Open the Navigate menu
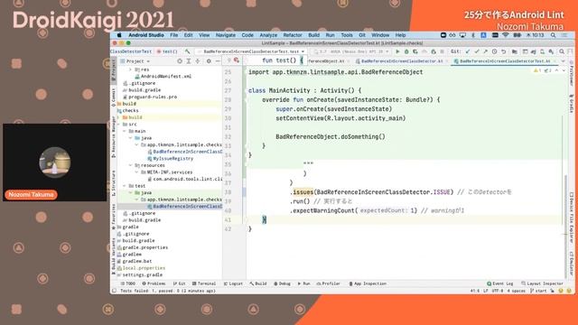 (226, 35)
